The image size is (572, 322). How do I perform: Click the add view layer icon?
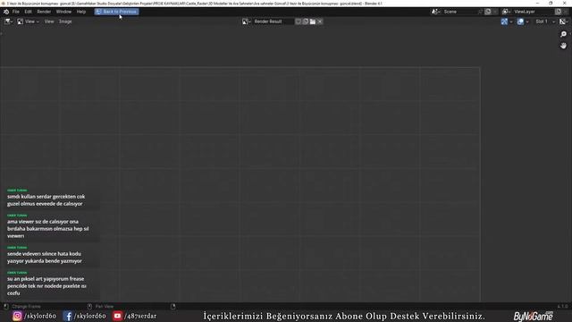pos(558,12)
